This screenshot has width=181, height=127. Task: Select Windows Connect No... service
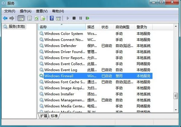point(64,40)
